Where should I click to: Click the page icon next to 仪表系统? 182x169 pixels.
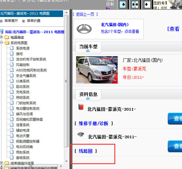[x=12, y=81]
